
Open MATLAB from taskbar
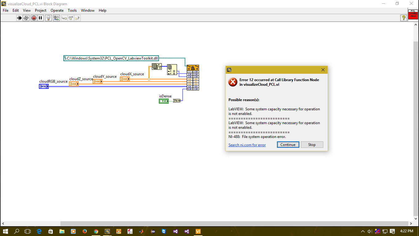[141, 231]
